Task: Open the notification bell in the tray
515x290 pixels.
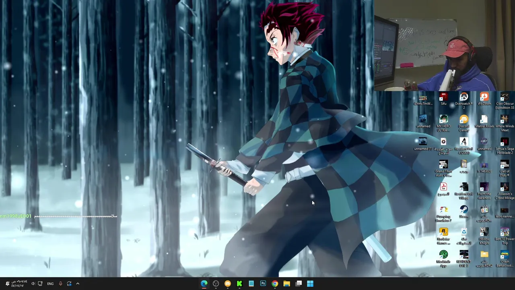Action: point(7,284)
